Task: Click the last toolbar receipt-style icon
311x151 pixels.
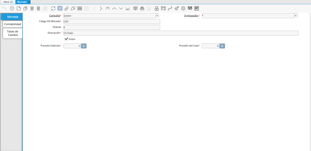Action: point(197,8)
